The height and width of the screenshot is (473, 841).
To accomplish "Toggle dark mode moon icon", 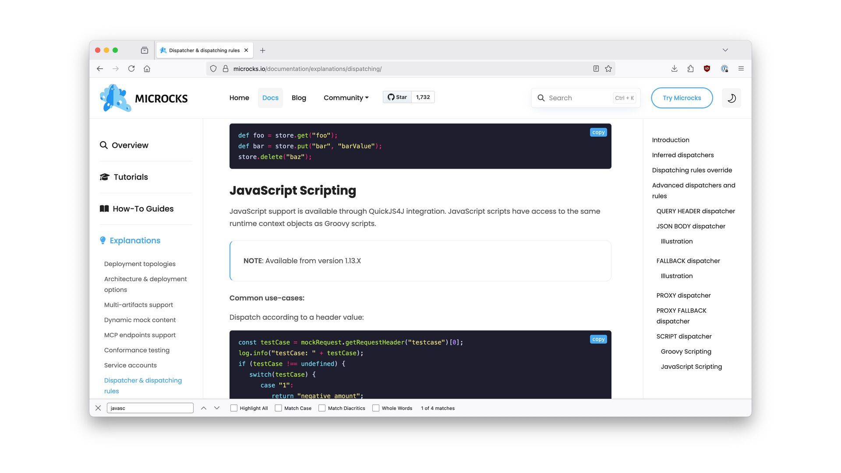I will [x=731, y=98].
